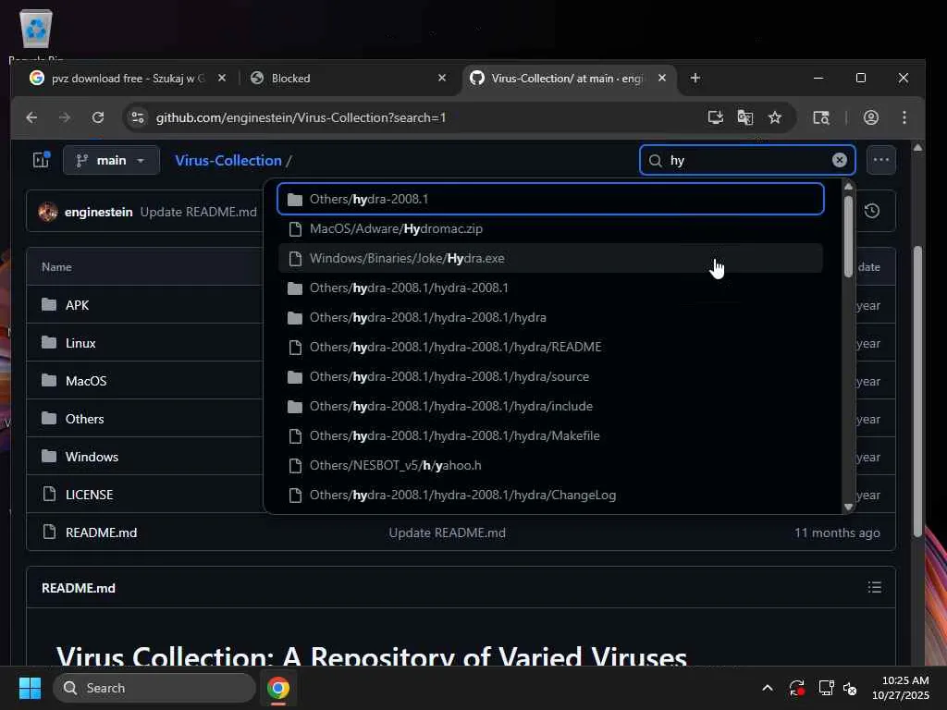This screenshot has height=710, width=947.
Task: Select result ending in hydra-2008.1/hydra
Action: point(550,317)
